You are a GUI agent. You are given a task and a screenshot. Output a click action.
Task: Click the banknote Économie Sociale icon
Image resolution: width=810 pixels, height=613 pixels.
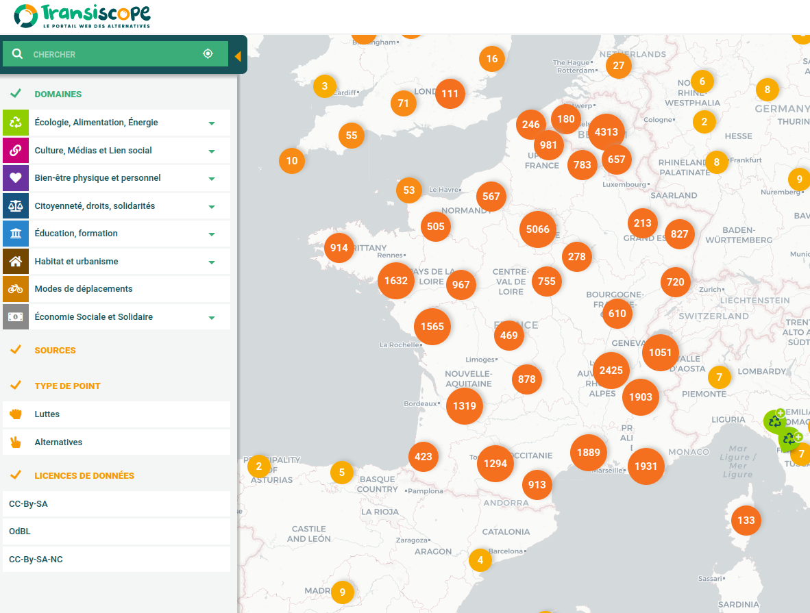(x=16, y=317)
